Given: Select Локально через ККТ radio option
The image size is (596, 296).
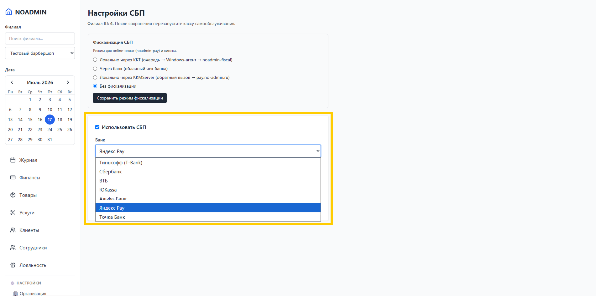Looking at the screenshot, I should (95, 60).
